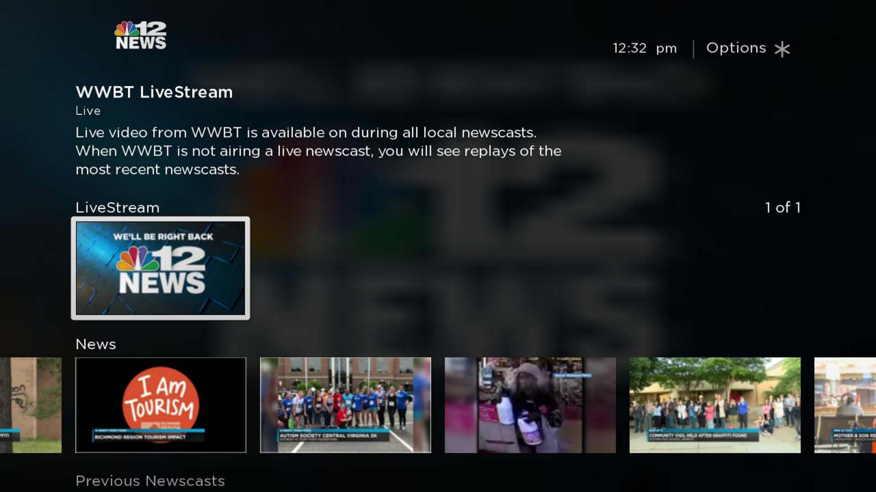Click the NBC12 News logo

tap(140, 35)
